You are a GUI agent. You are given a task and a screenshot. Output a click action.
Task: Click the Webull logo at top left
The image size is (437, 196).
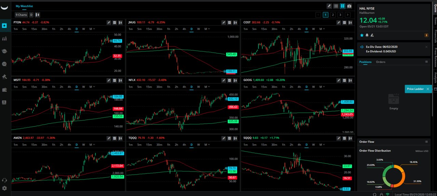(x=4, y=8)
